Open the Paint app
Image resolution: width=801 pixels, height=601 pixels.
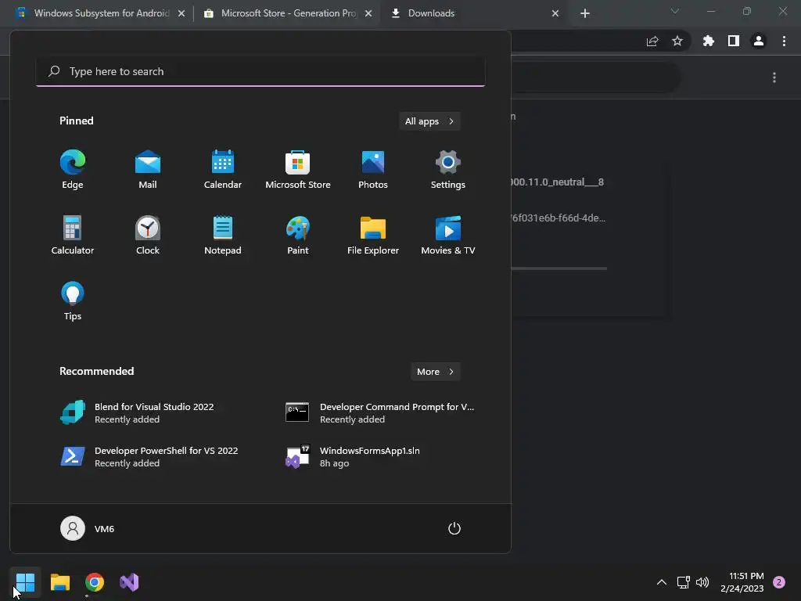point(298,235)
